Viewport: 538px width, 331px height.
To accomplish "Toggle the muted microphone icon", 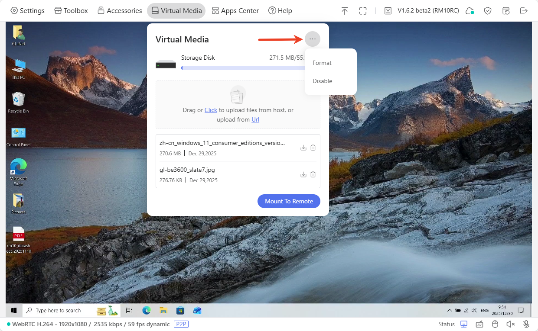I will pos(526,324).
